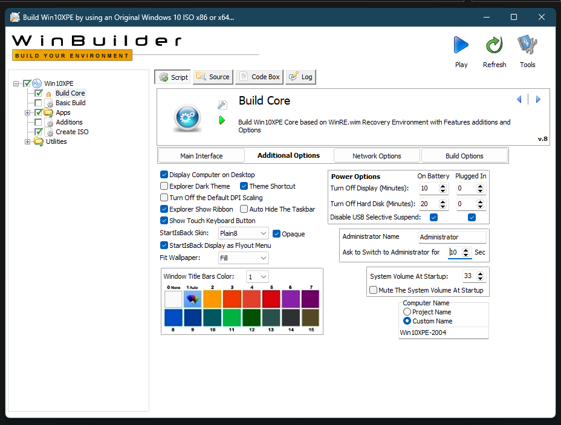Toggle the Basic Build tree checkbox
Viewport: 561px width, 425px height.
(38, 103)
